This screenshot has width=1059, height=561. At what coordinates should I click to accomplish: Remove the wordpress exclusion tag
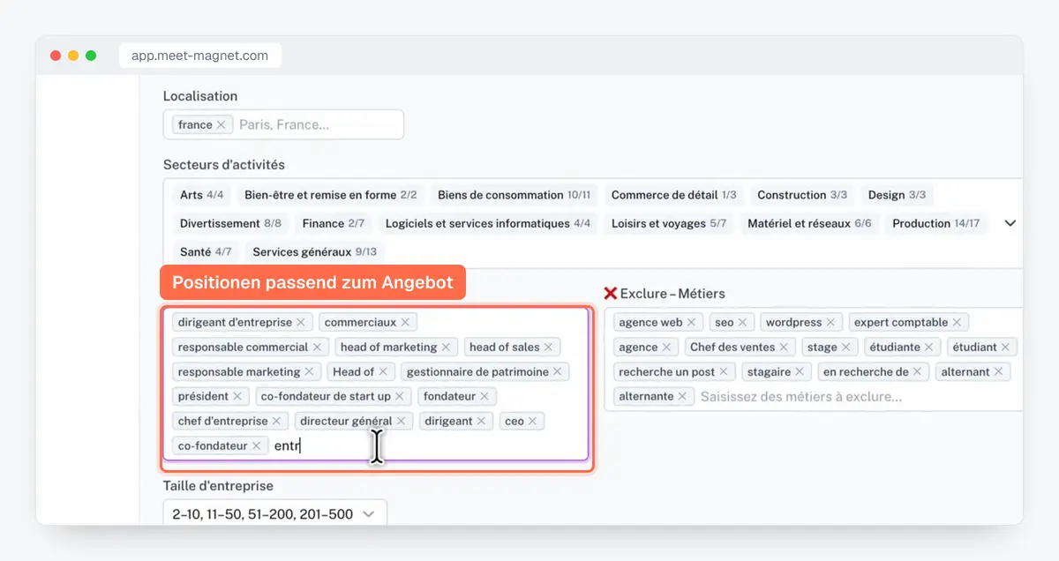830,323
